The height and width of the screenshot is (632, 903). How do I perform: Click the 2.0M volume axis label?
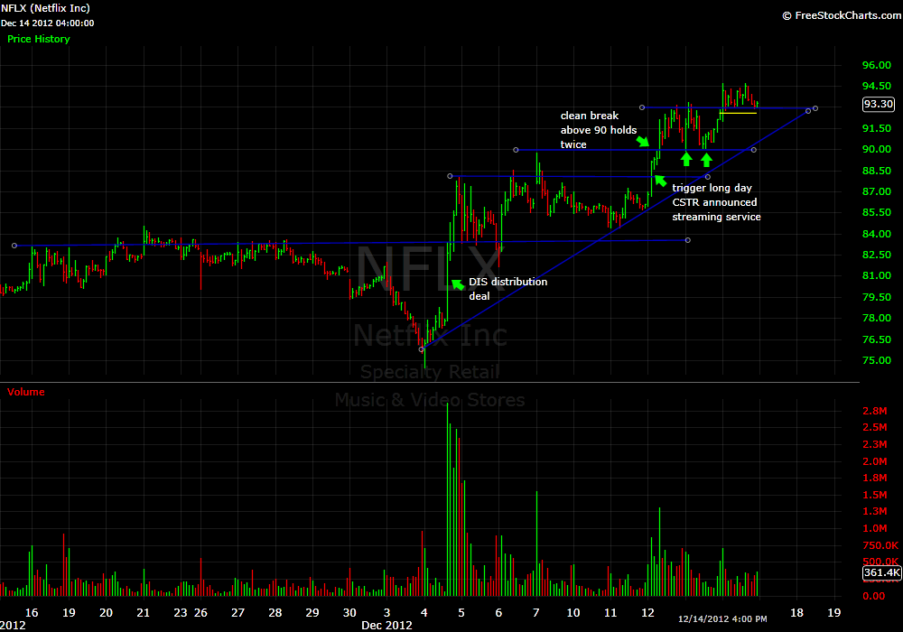pos(874,461)
